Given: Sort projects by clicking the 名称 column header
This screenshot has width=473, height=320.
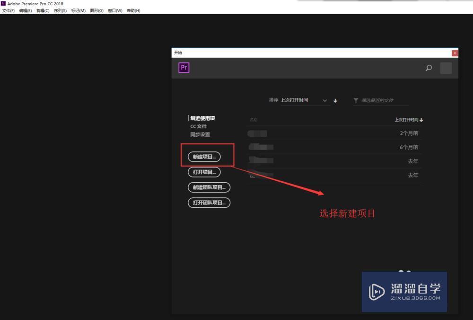Looking at the screenshot, I should click(254, 119).
